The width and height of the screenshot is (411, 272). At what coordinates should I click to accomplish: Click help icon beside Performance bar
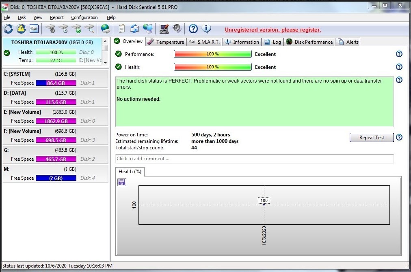pos(399,54)
